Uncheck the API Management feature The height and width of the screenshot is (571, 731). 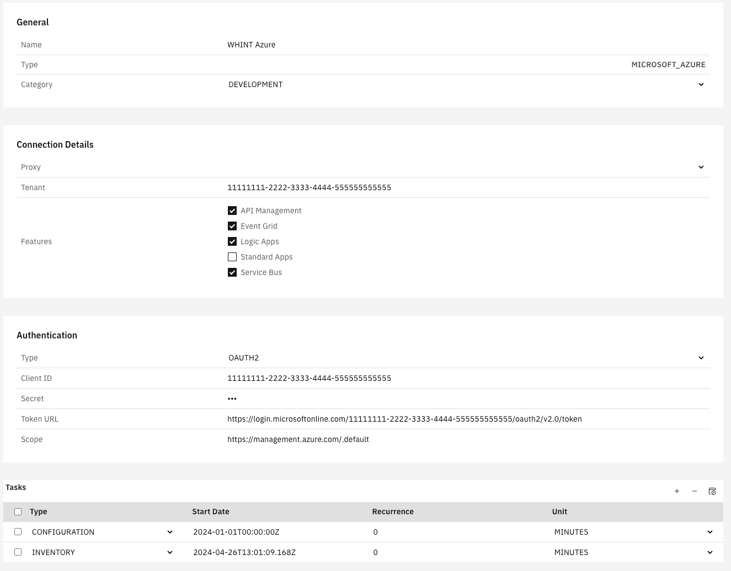232,211
